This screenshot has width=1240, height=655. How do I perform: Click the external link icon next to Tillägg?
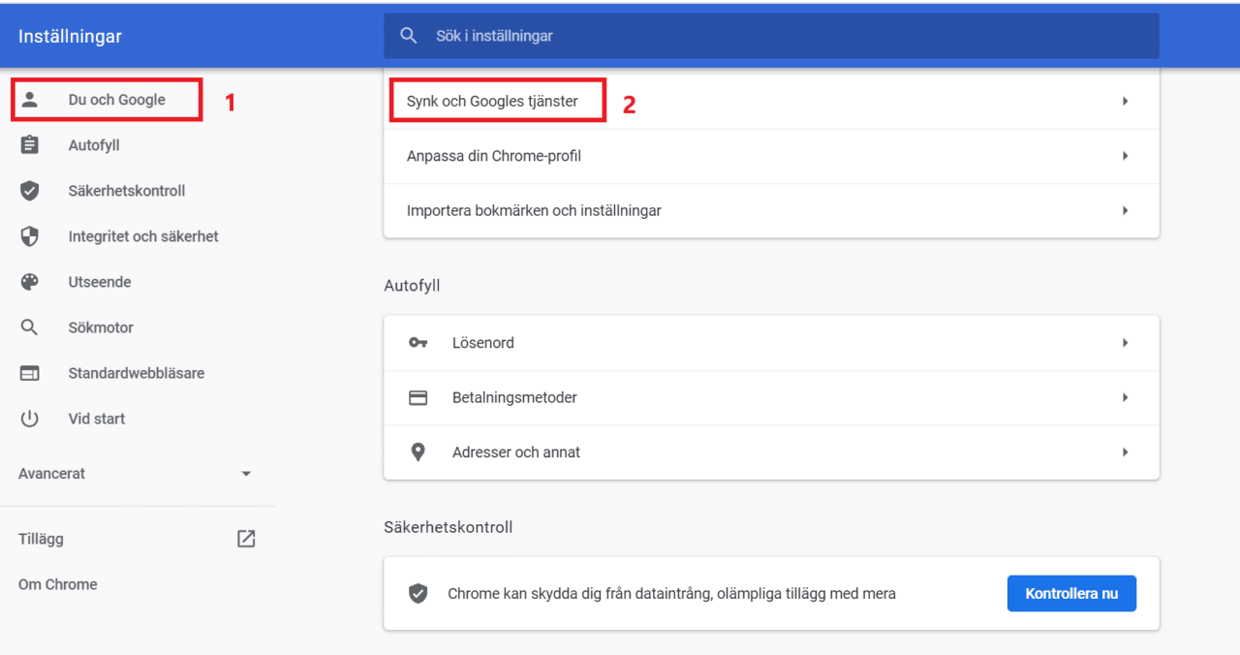[x=246, y=539]
